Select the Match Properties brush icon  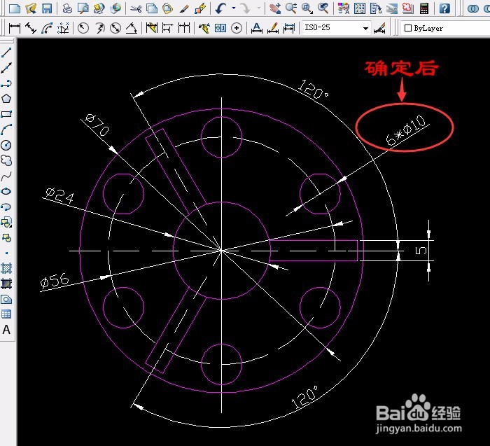[184, 8]
